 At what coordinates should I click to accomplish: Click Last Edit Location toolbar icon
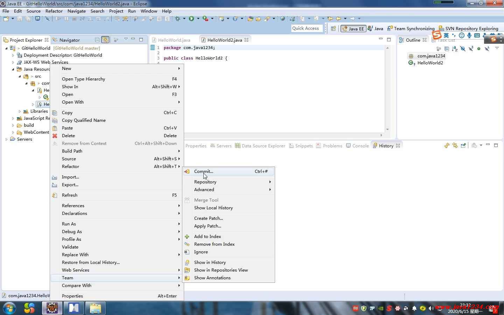click(x=330, y=19)
